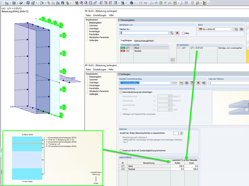Viewport: 249px width, 186px height.
Task: Toggle Hilfslager auf Gasschichten anwenden checkbox
Action: click(121, 114)
